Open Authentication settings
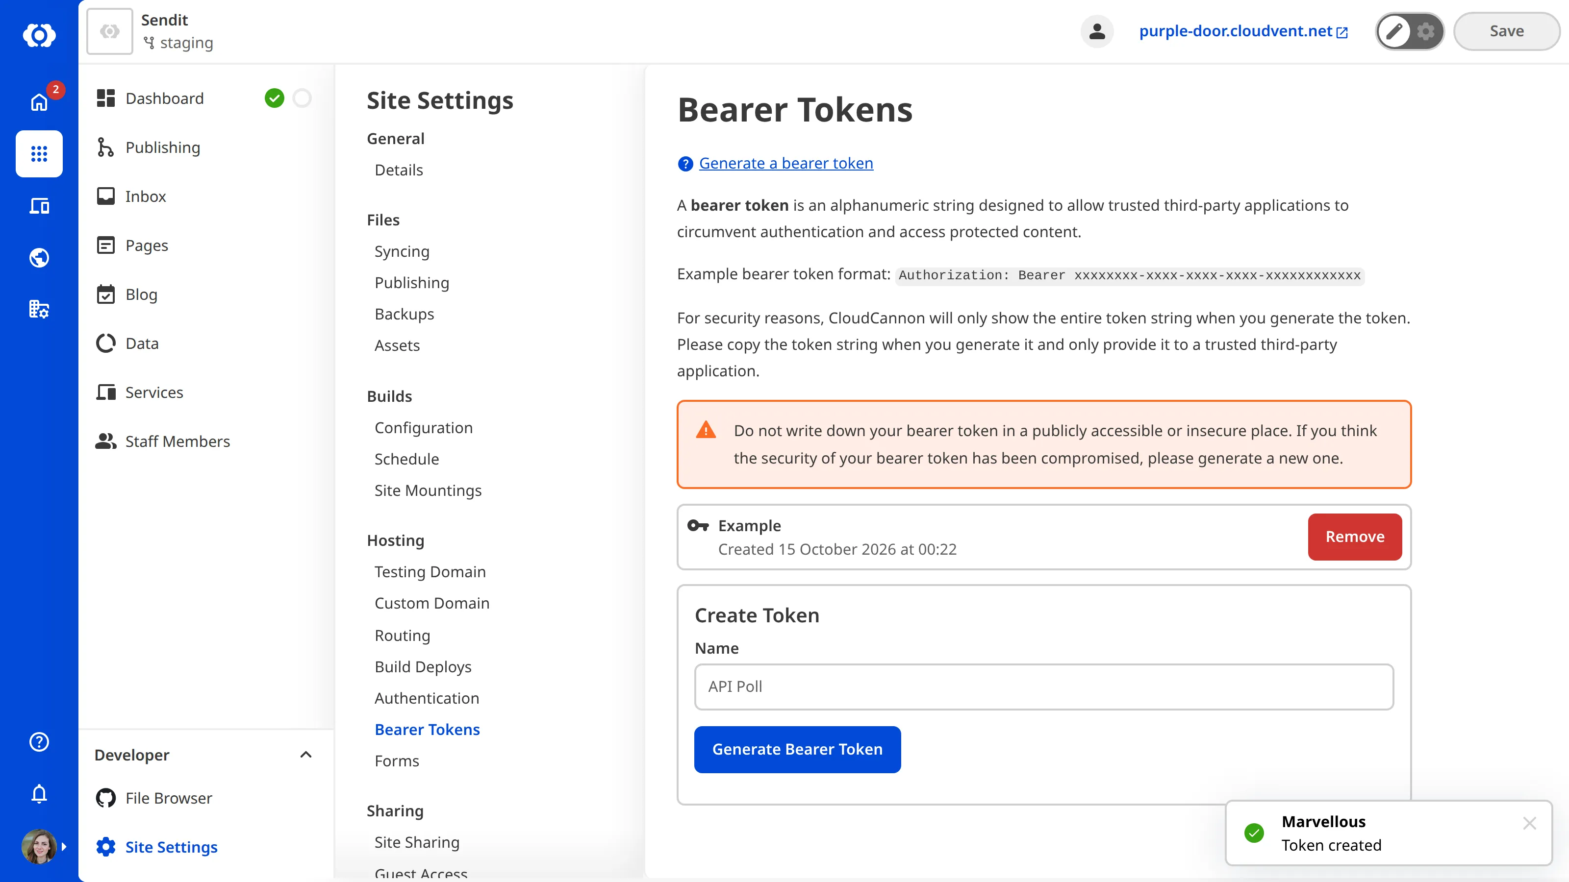This screenshot has height=882, width=1569. pyautogui.click(x=427, y=698)
